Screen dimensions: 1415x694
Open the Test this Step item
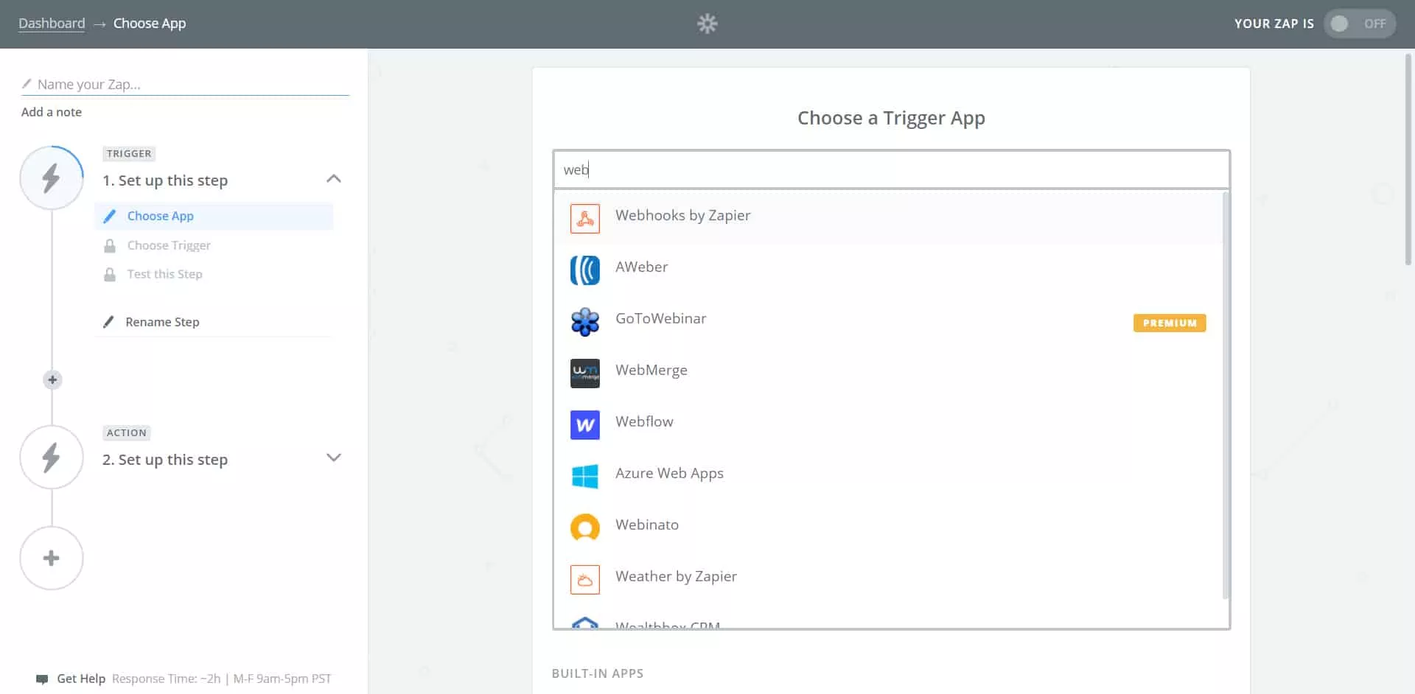164,274
